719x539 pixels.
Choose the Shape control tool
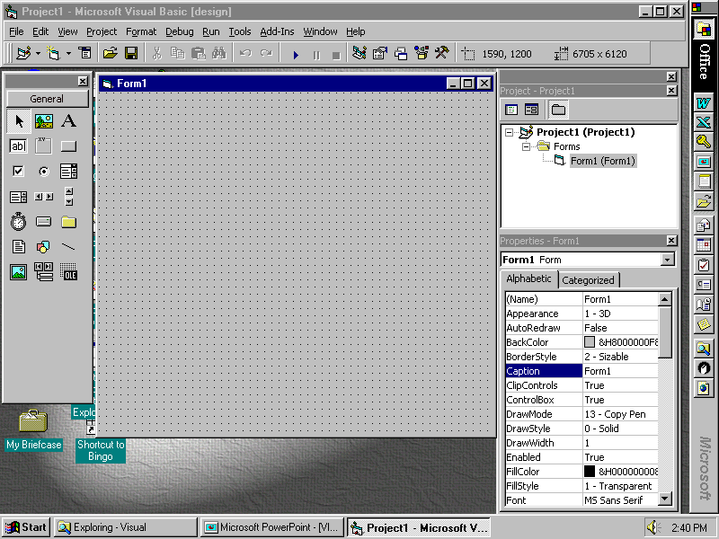tap(44, 247)
